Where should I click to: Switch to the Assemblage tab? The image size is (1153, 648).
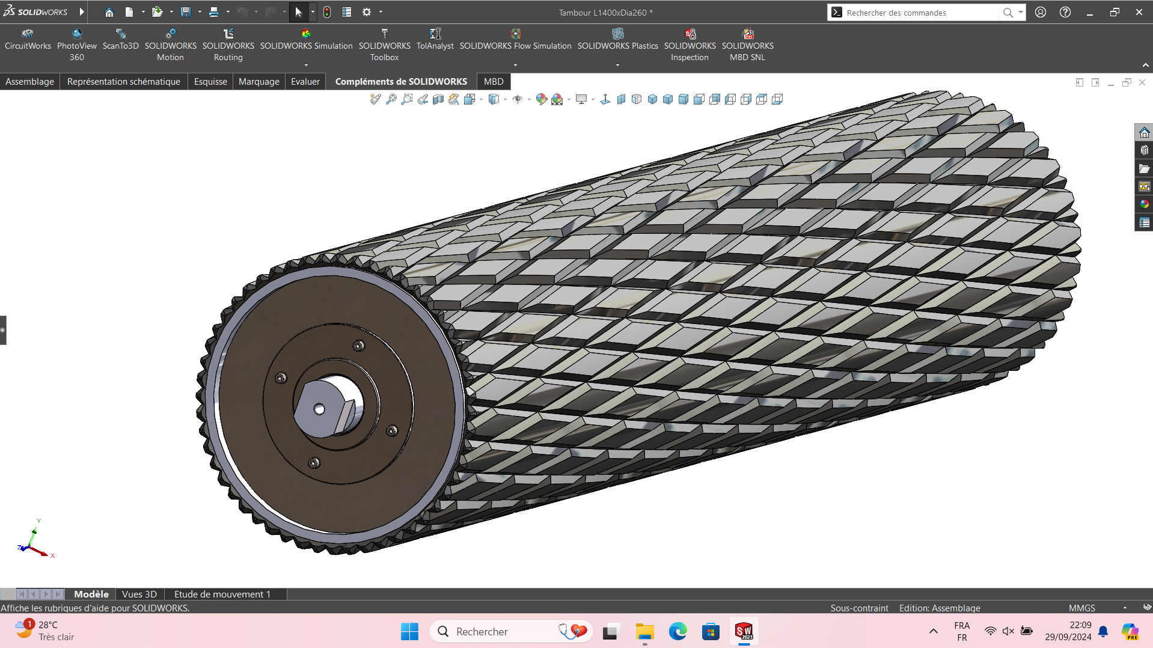(29, 82)
